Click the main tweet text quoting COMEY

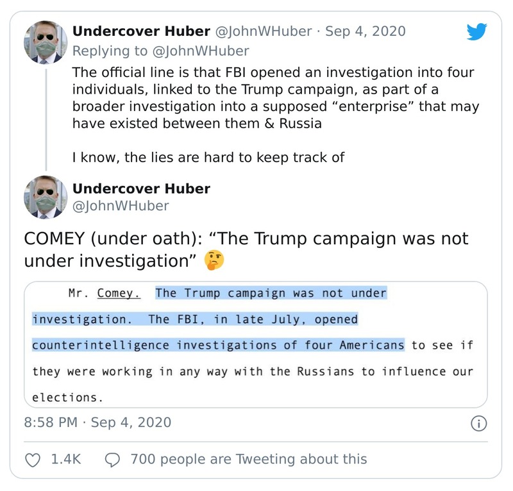[x=246, y=250]
